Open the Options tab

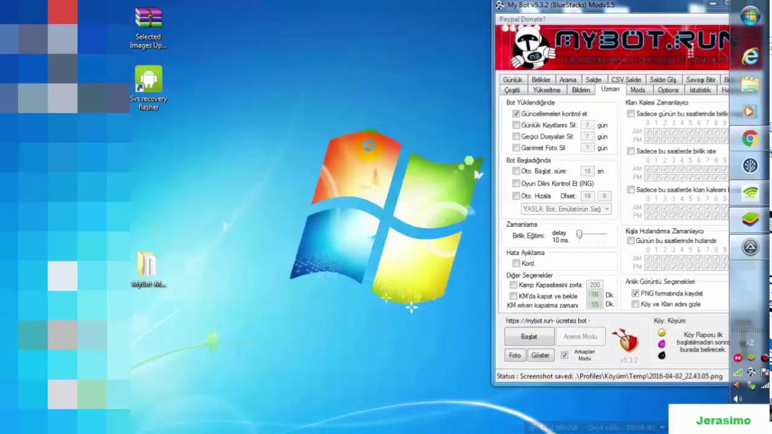click(668, 90)
